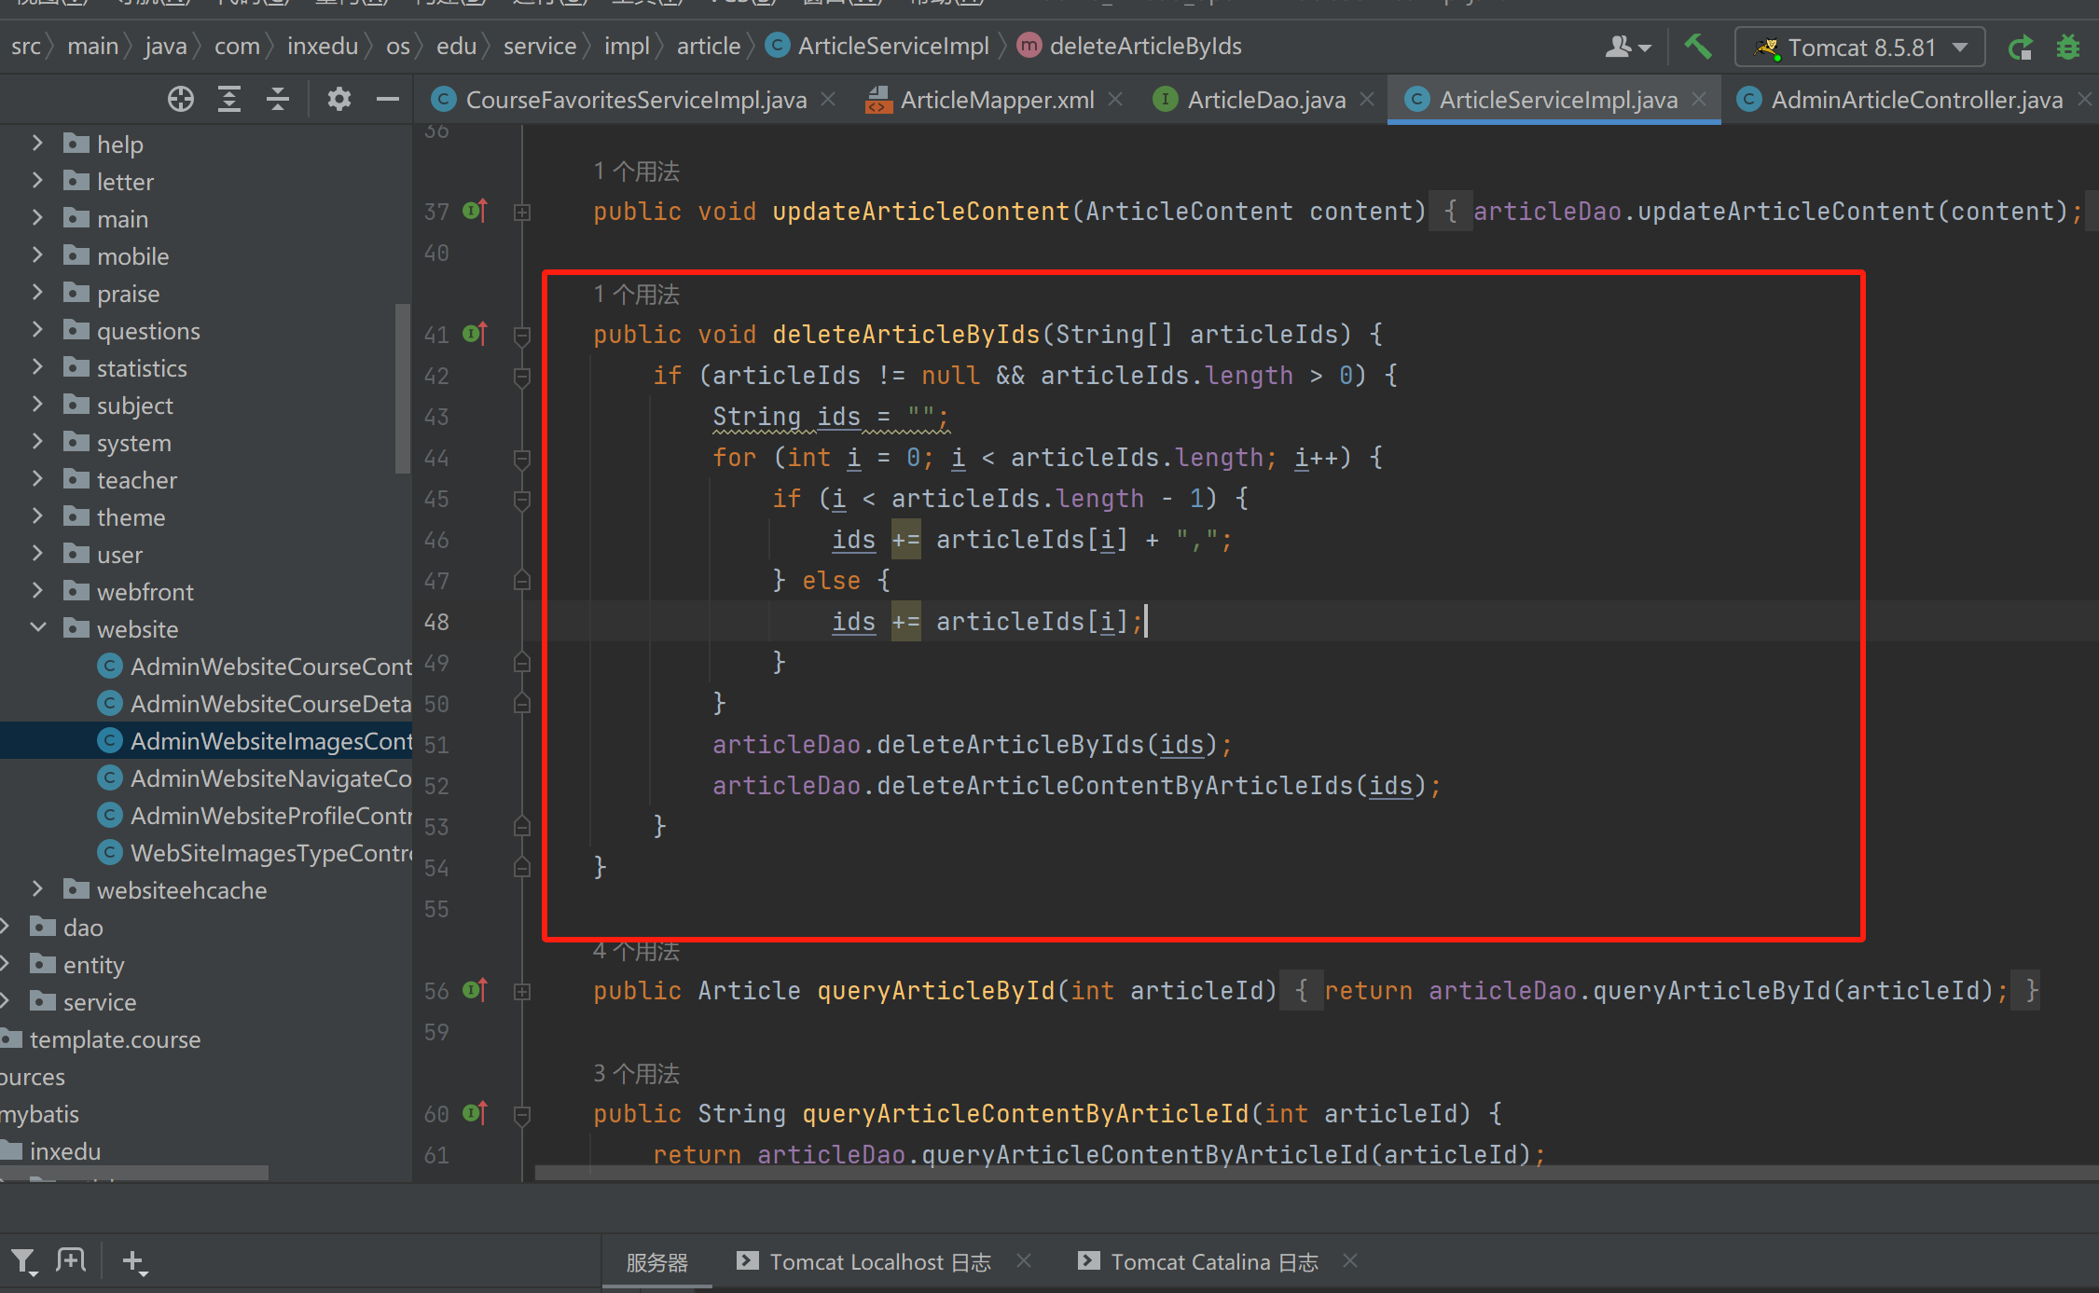Click the project panel vertical scrollbar
This screenshot has width=2099, height=1293.
click(x=403, y=388)
